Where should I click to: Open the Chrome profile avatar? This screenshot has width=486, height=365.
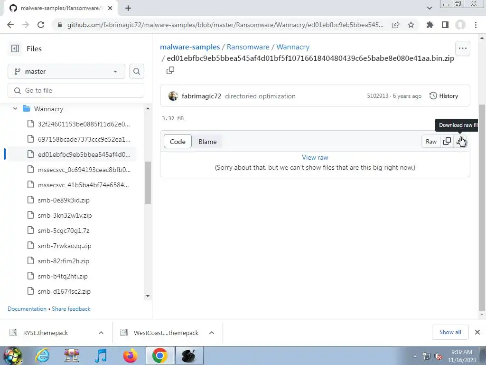460,25
